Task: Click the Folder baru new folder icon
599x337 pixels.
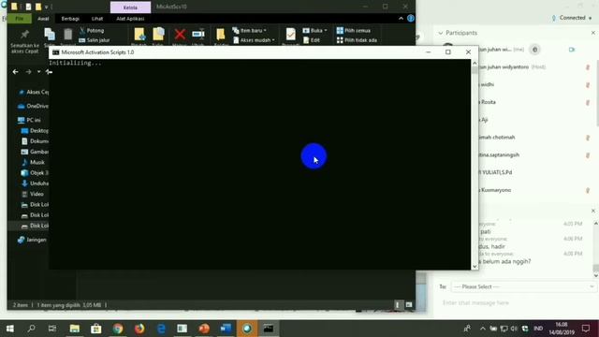Action: tap(221, 36)
